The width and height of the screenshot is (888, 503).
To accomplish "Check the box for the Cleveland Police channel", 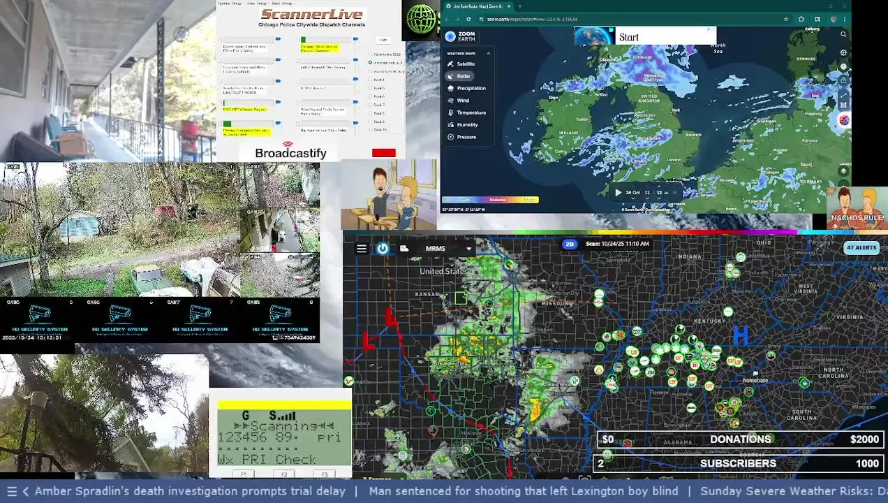I will 220,61.
